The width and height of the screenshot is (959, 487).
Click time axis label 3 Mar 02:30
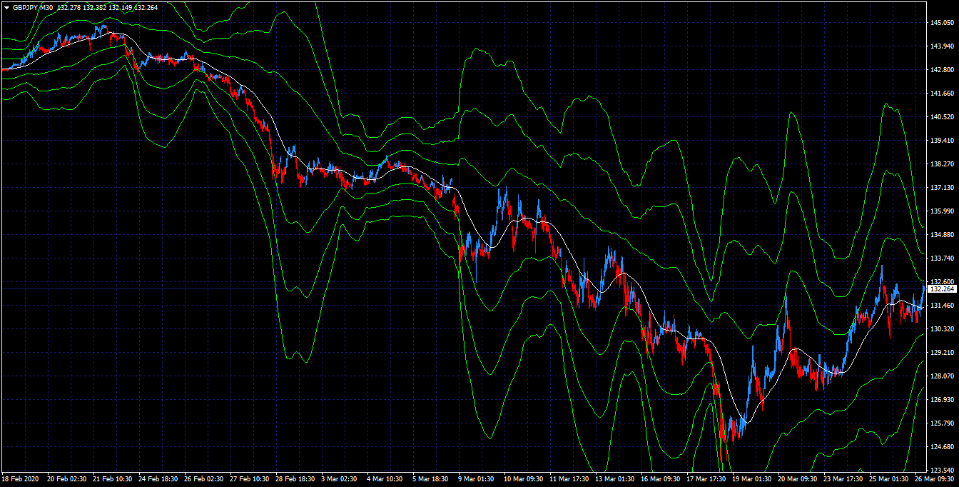click(340, 479)
